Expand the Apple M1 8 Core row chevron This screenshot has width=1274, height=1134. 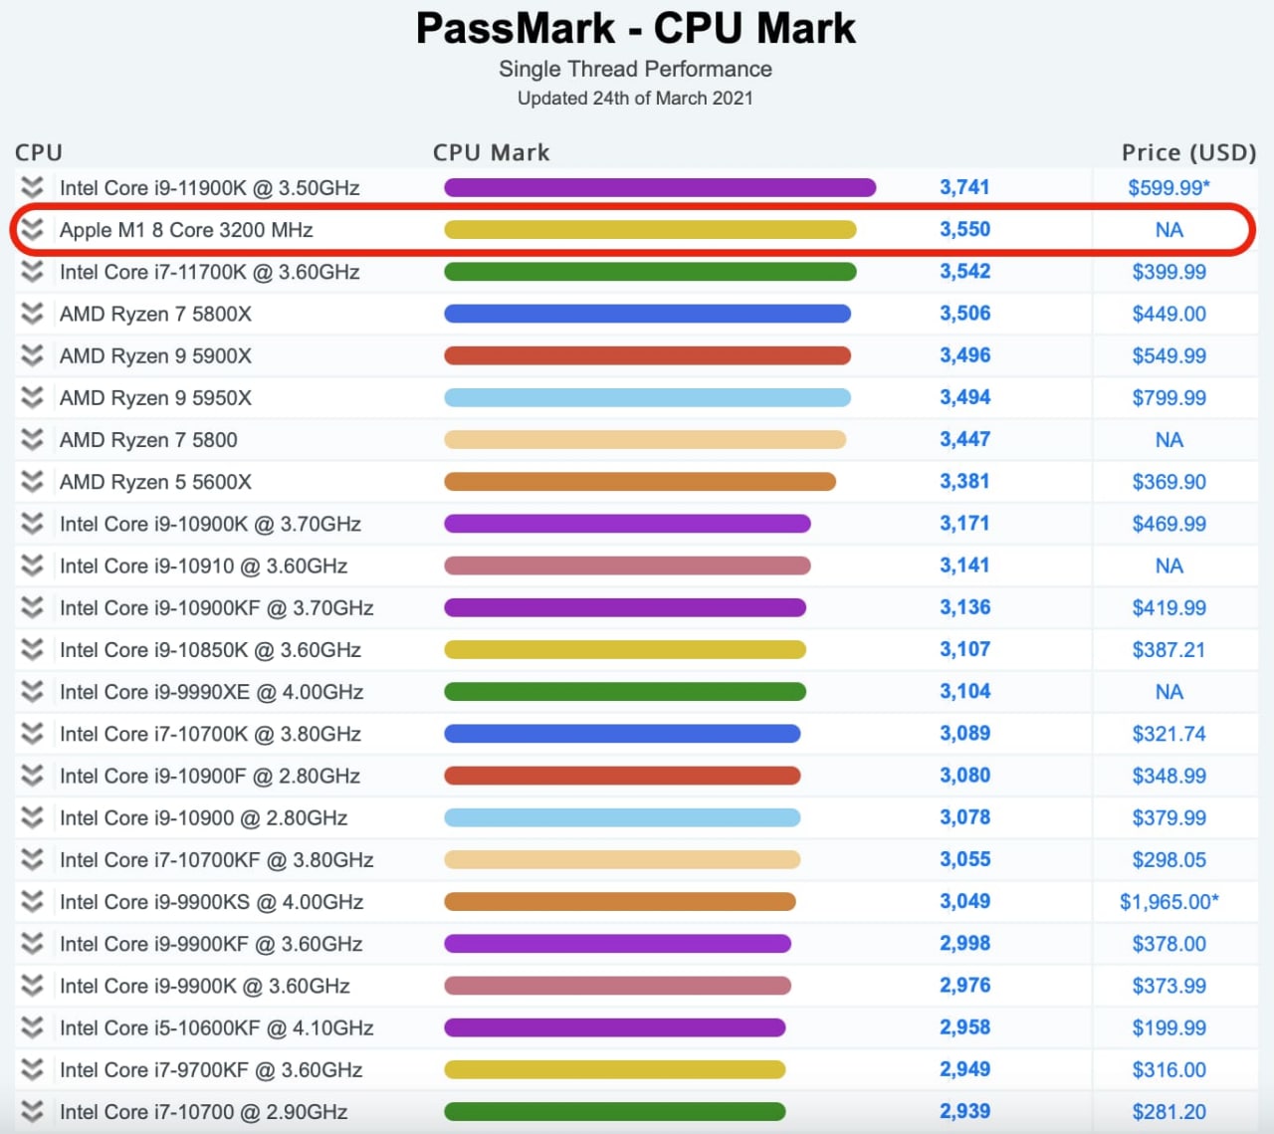33,229
